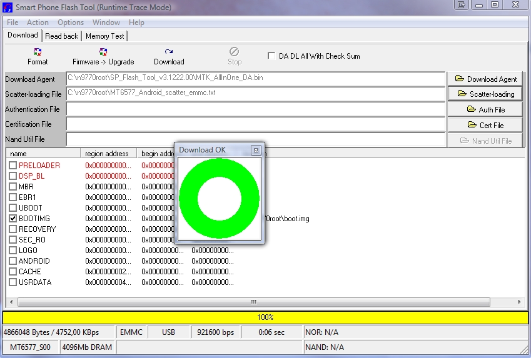
Task: Click the Nand Util File field
Action: point(255,139)
